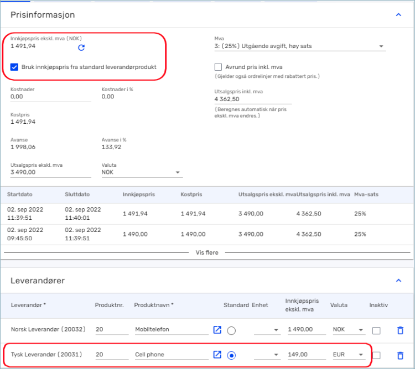This screenshot has height=369, width=415.
Task: Click Tysk Leverandør (20031) supplier name
Action: pos(46,355)
